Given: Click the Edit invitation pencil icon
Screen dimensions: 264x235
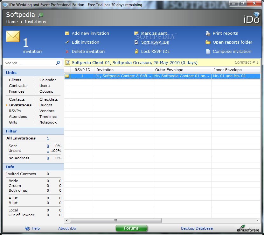Looking at the screenshot, I should 67,42.
